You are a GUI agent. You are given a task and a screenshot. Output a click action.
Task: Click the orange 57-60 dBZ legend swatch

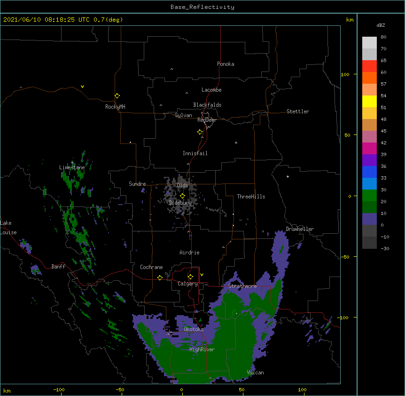point(369,78)
